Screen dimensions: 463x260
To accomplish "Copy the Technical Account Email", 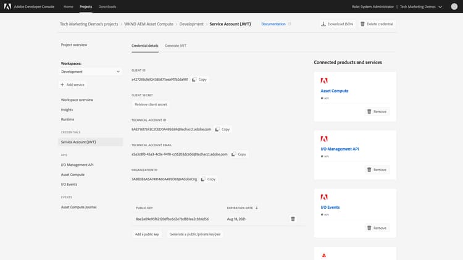I will 239,154.
